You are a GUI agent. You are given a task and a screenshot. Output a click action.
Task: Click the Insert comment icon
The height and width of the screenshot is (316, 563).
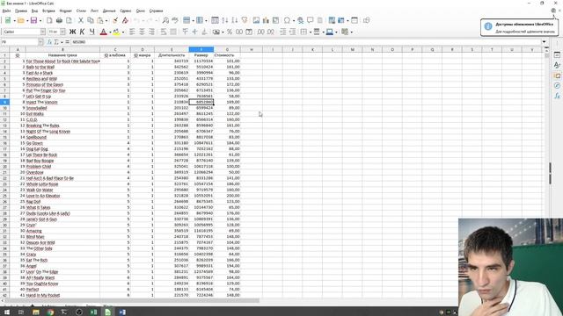(310, 20)
